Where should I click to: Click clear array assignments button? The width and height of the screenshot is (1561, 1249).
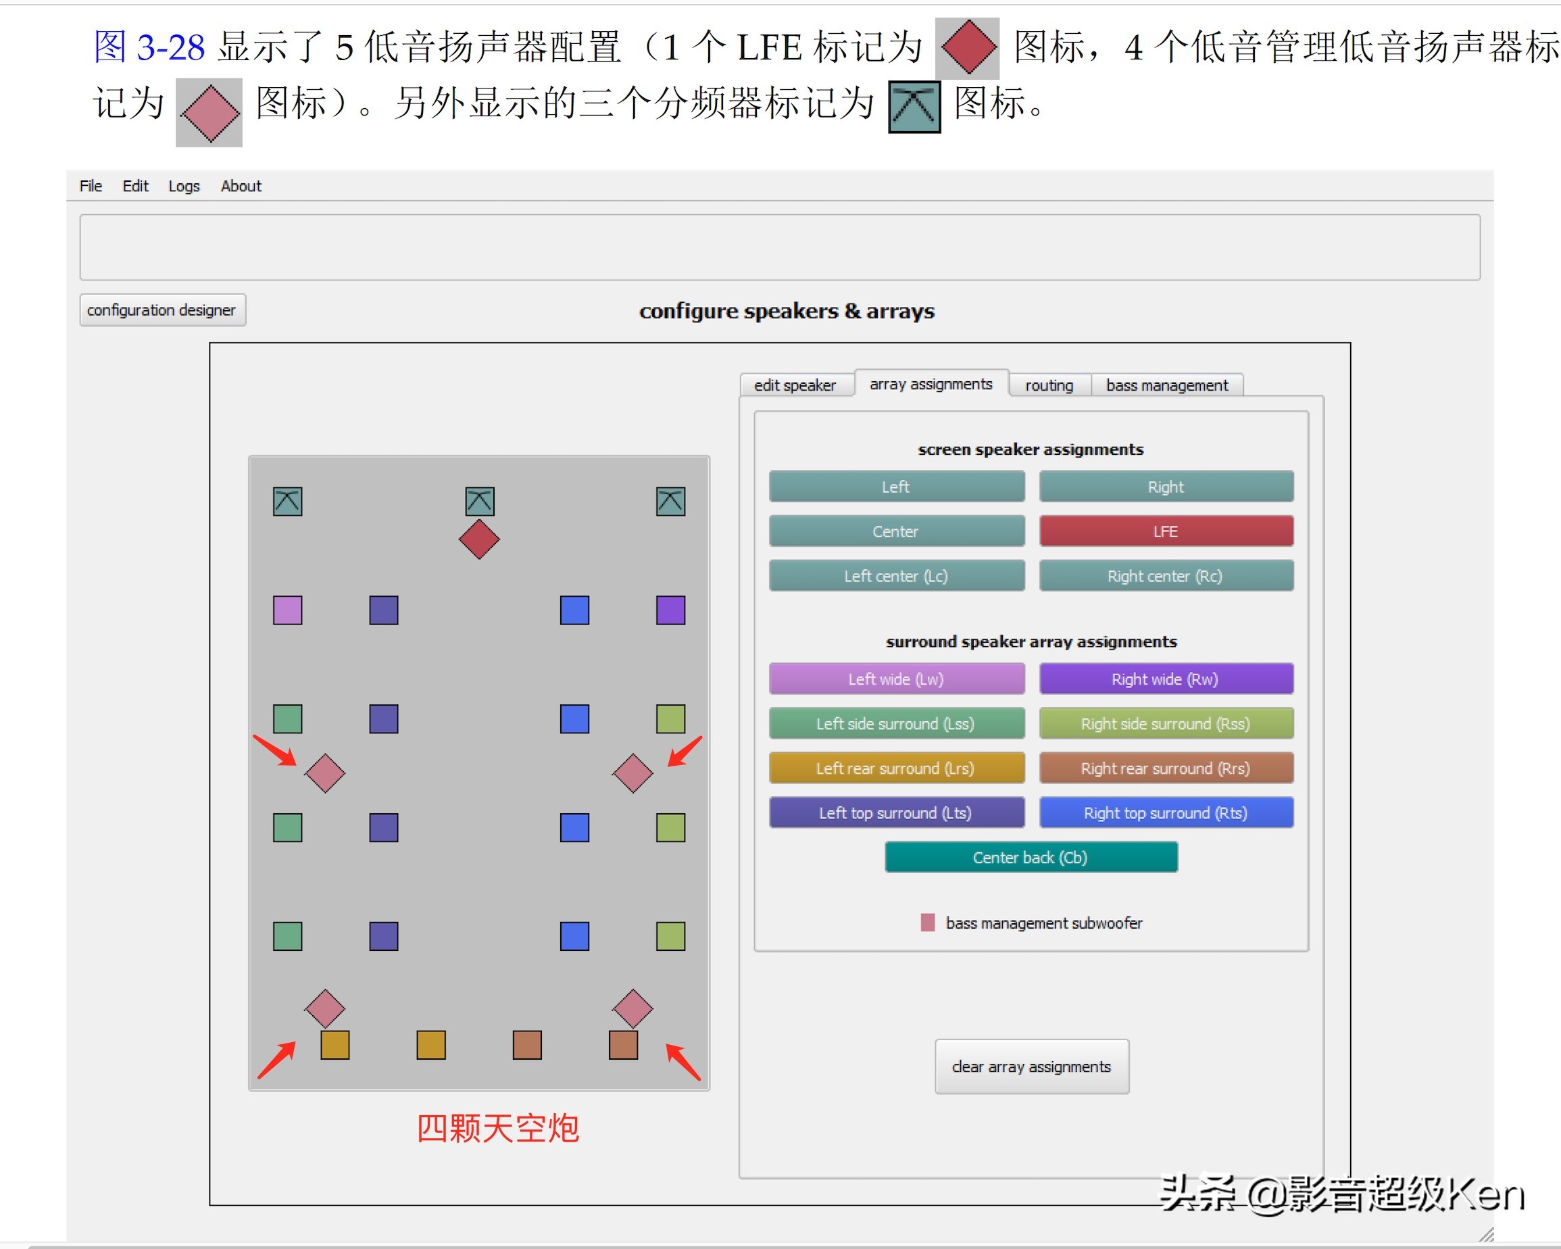pyautogui.click(x=1032, y=1067)
